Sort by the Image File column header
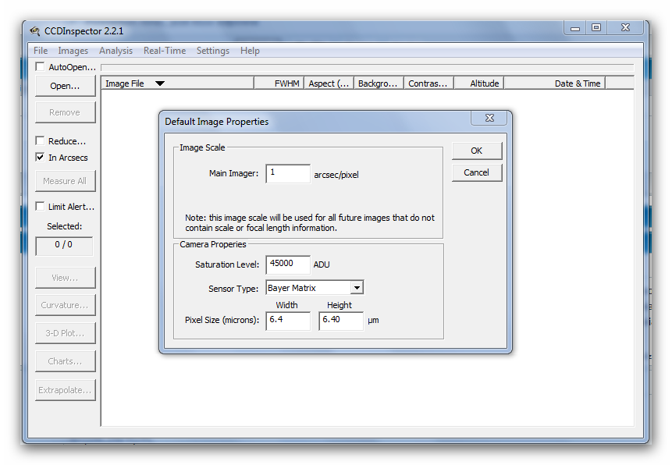The image size is (672, 465). [x=177, y=83]
